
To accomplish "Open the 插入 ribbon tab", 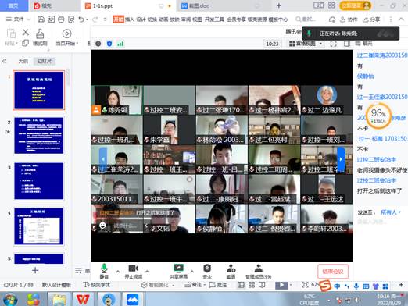I will 130,20.
